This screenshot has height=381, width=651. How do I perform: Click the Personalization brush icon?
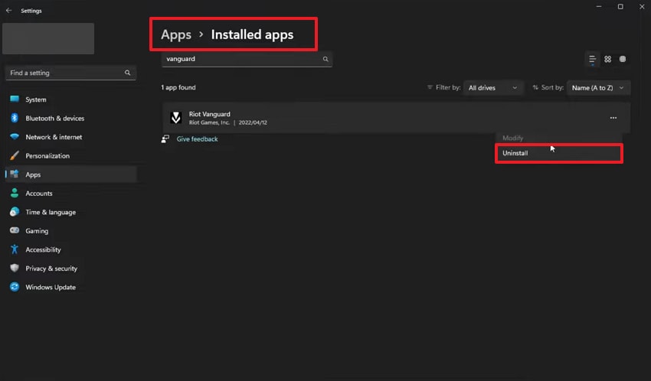coord(15,155)
